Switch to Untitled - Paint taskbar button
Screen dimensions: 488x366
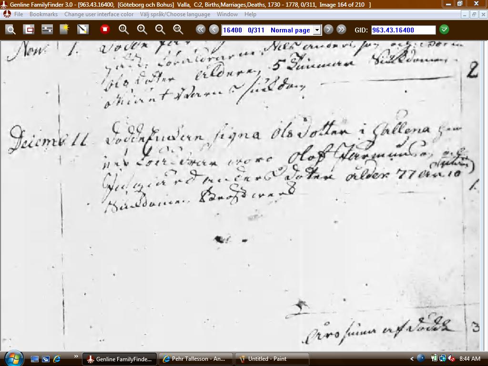click(272, 359)
